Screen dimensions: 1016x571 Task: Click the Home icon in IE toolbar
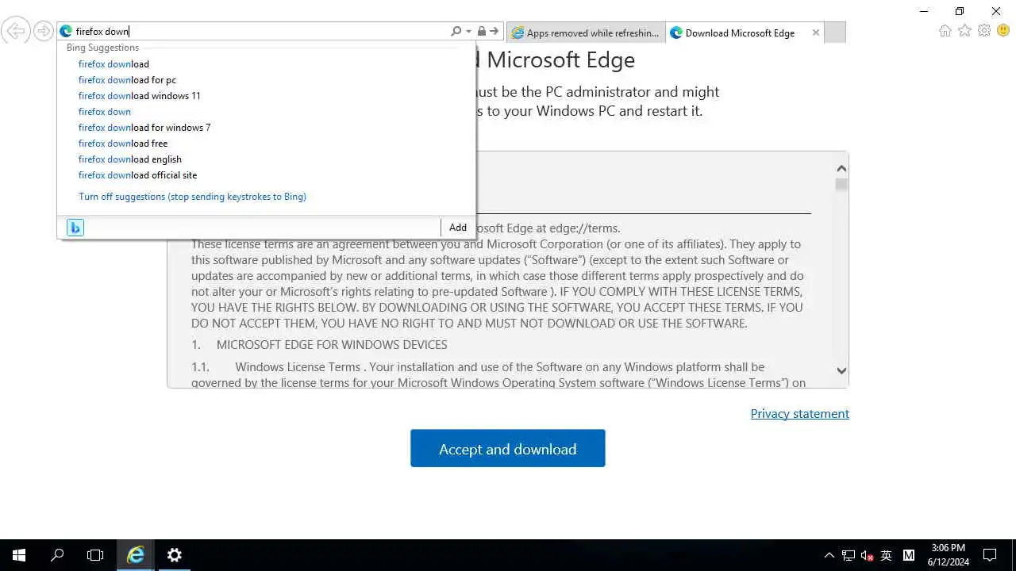[x=945, y=31]
